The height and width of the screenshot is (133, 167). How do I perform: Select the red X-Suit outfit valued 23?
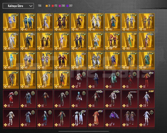(147, 99)
